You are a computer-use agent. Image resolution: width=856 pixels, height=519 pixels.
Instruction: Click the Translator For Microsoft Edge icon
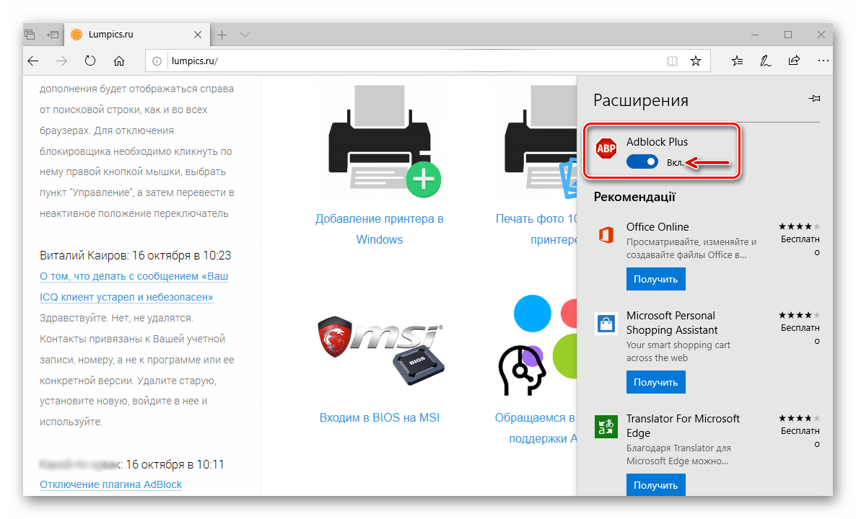point(606,426)
